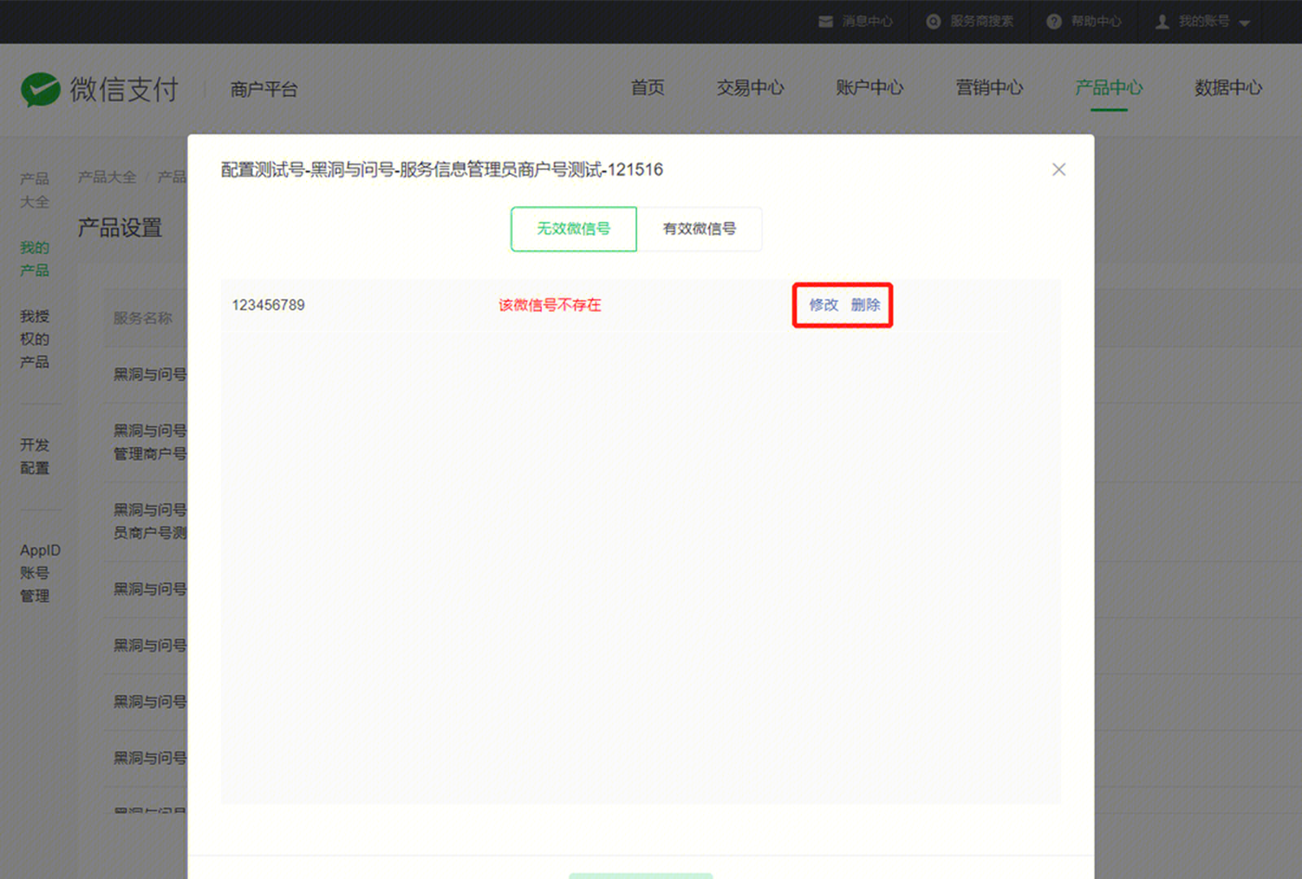Click the 产品大全 breadcrumb link

click(107, 177)
